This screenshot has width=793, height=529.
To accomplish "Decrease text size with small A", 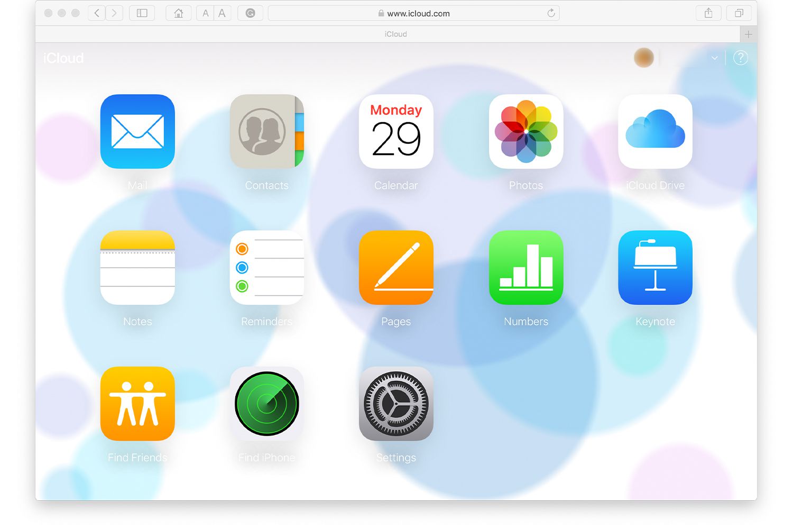I will [206, 13].
